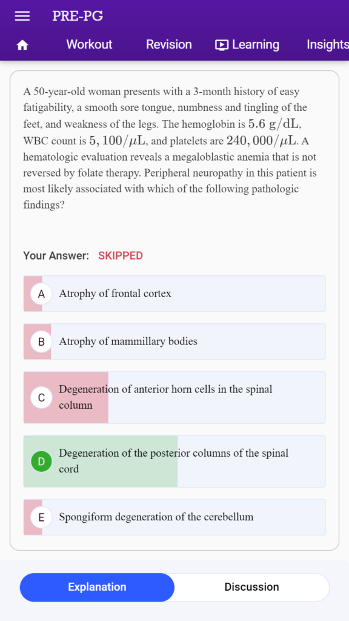
Task: Pick Degeneration of posterior columns option
Action: [x=174, y=462]
